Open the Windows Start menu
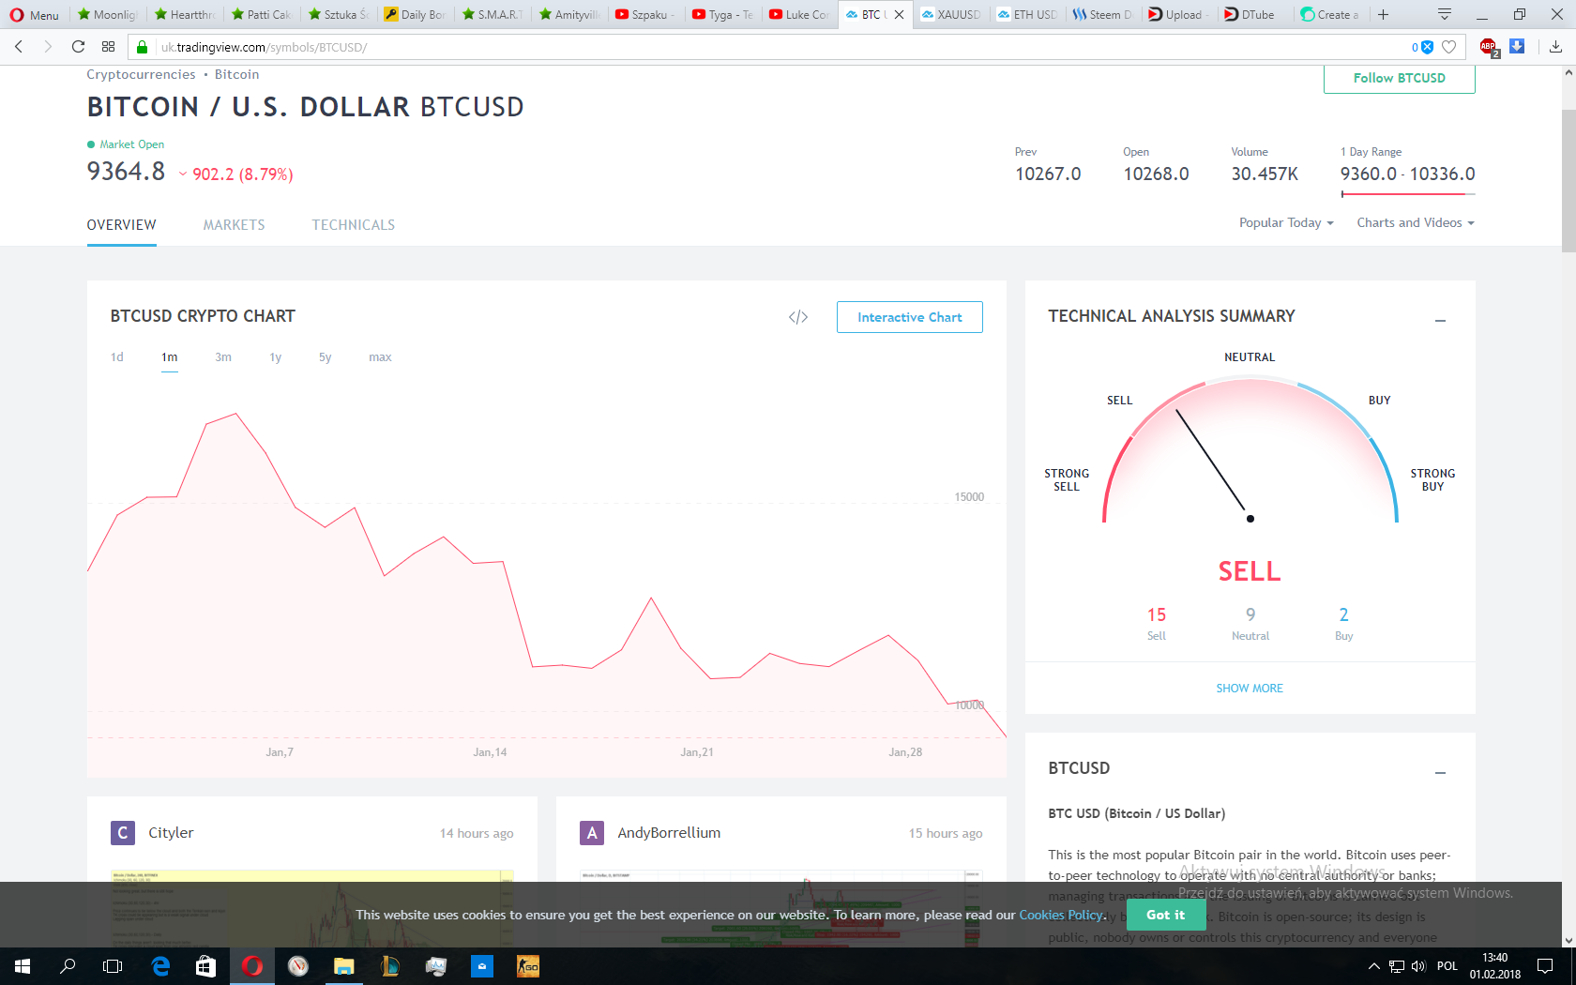1576x985 pixels. pos(23,966)
